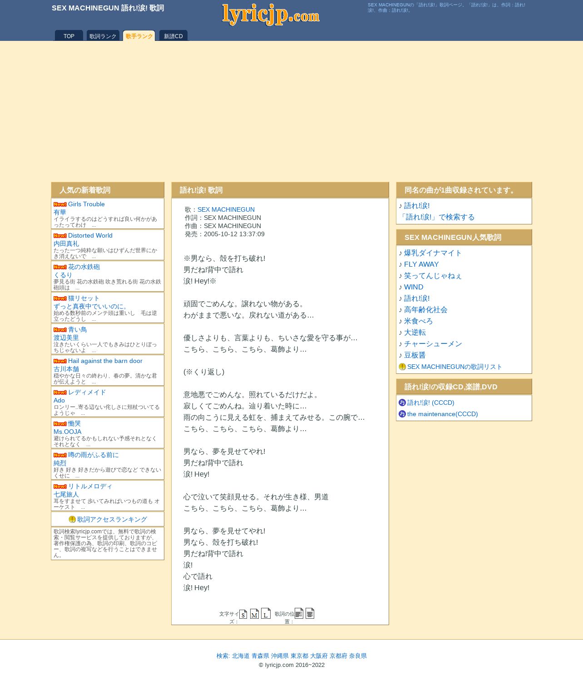Open artist 内田真礼 link
This screenshot has width=583, height=681.
tap(66, 244)
